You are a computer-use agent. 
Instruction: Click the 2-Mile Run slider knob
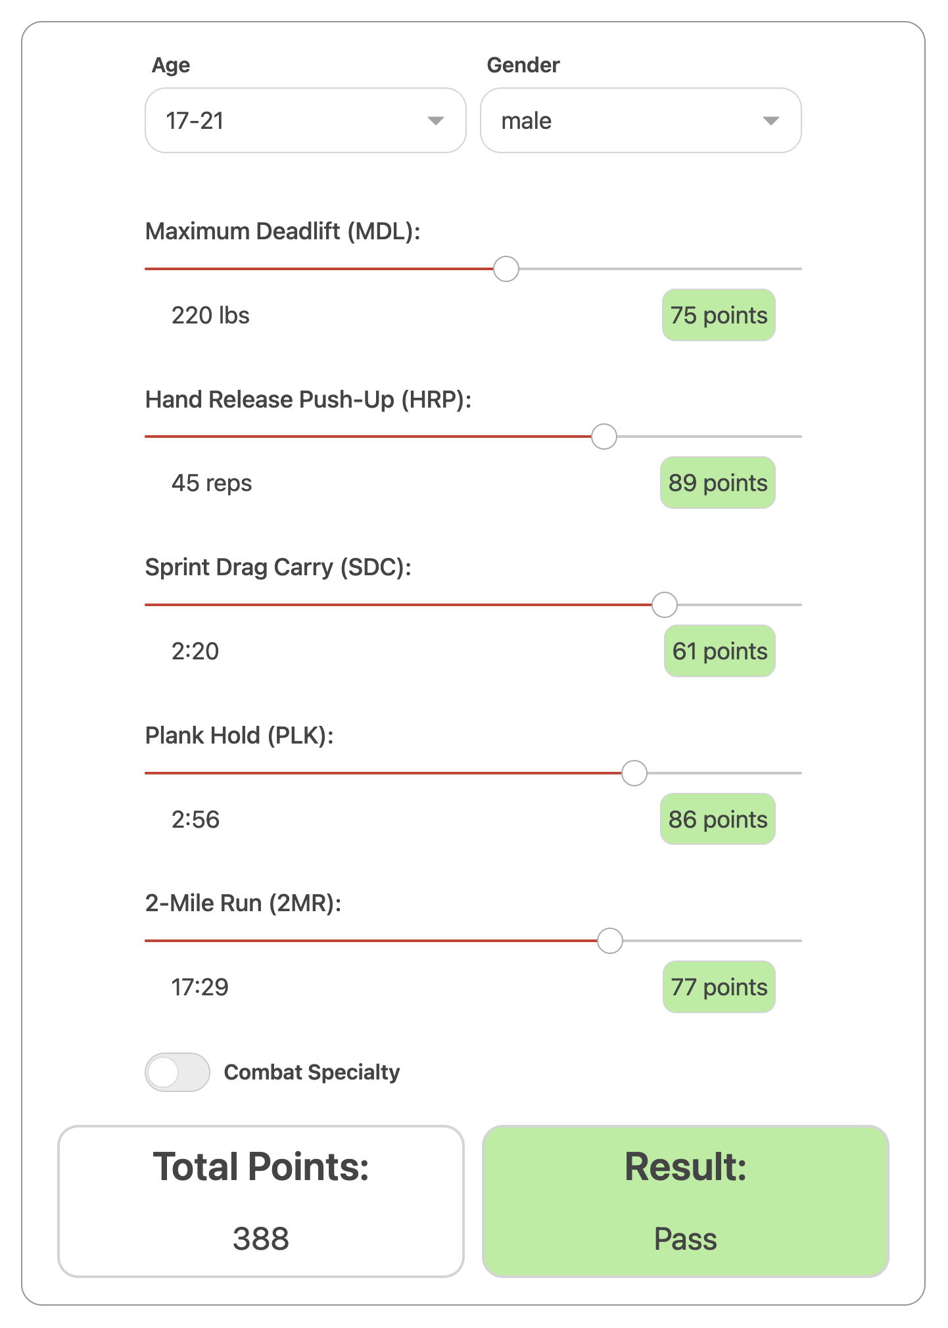pos(609,941)
